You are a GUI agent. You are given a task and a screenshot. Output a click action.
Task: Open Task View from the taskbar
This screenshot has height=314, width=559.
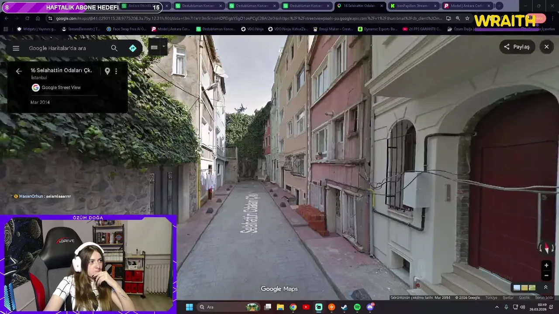pyautogui.click(x=268, y=307)
